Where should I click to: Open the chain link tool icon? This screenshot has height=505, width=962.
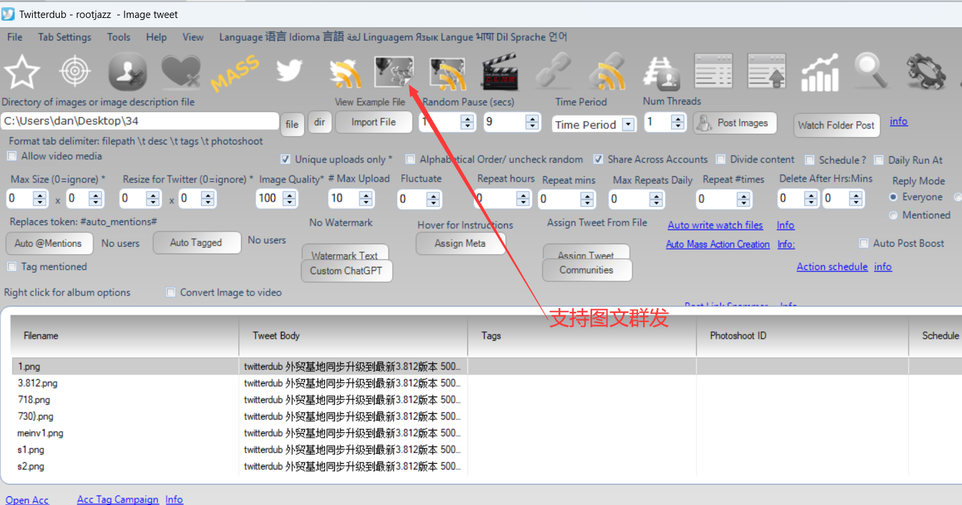553,72
